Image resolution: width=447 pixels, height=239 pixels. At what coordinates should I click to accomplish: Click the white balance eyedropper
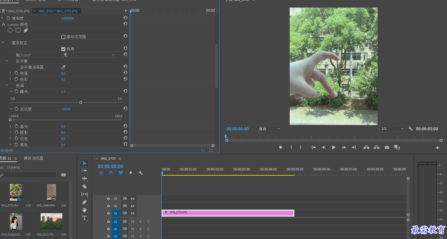pos(63,67)
